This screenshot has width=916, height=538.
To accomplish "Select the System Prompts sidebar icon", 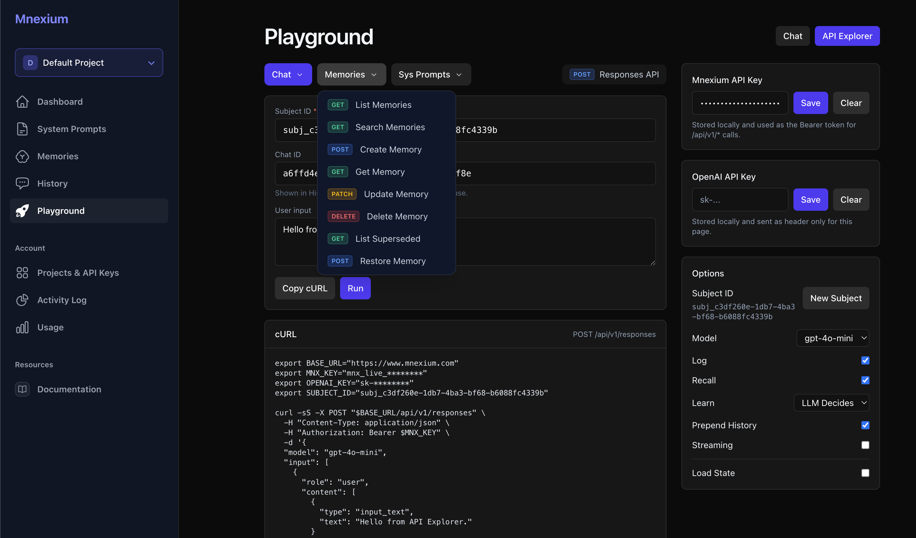I will pyautogui.click(x=22, y=129).
